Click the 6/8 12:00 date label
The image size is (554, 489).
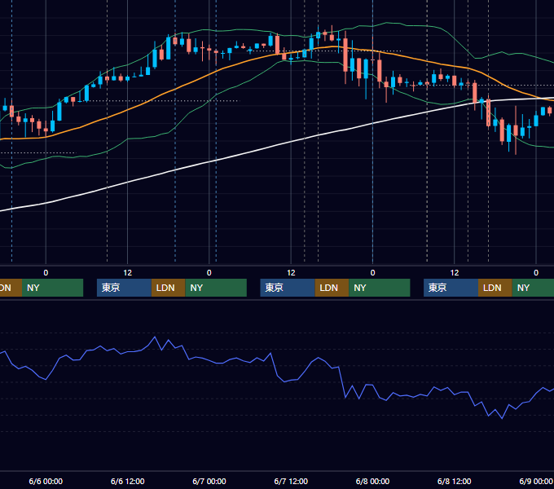point(454,481)
